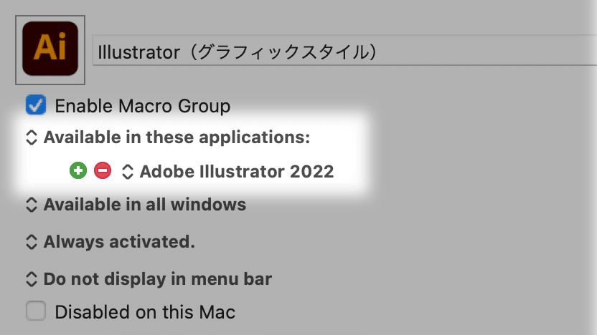
Task: Open Available in all windows popup
Action: tap(136, 205)
